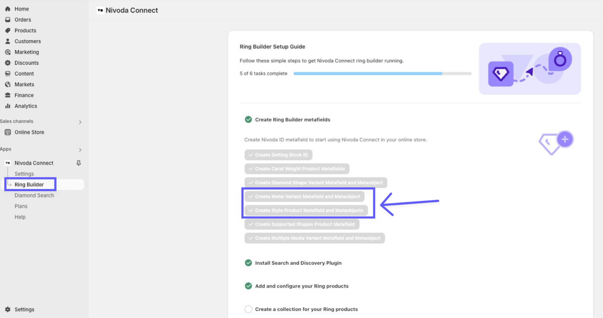
Task: Open Help submenu item
Action: tap(20, 217)
